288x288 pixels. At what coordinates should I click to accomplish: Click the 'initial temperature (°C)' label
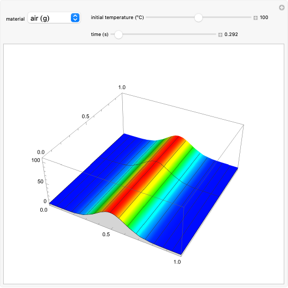[x=118, y=17]
